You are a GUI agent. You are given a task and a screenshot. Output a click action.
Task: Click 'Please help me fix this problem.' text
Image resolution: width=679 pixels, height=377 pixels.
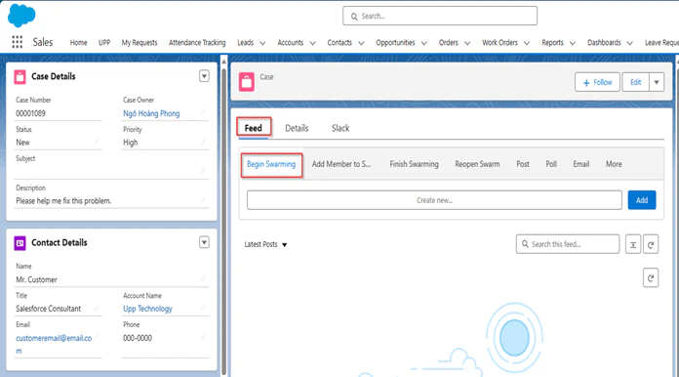[x=63, y=201]
